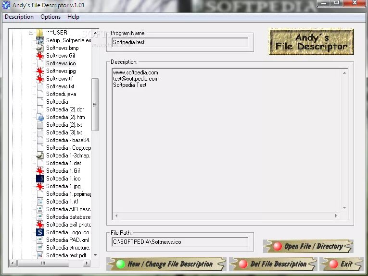Click the Description box scroll-up arrow

344,73
